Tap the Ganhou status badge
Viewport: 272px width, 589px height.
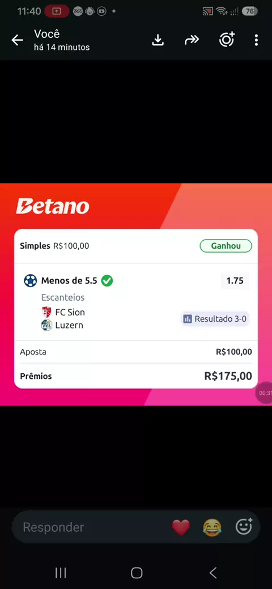pyautogui.click(x=226, y=246)
